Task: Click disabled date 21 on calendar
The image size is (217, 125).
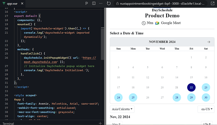Action: [x=177, y=87]
